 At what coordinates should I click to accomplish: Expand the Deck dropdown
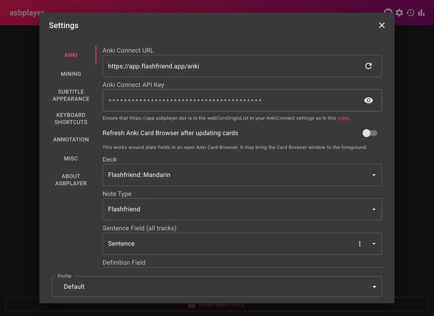click(374, 175)
